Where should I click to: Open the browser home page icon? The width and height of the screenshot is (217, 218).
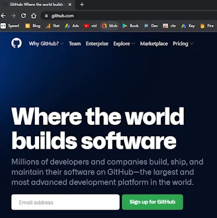pyautogui.click(x=34, y=16)
